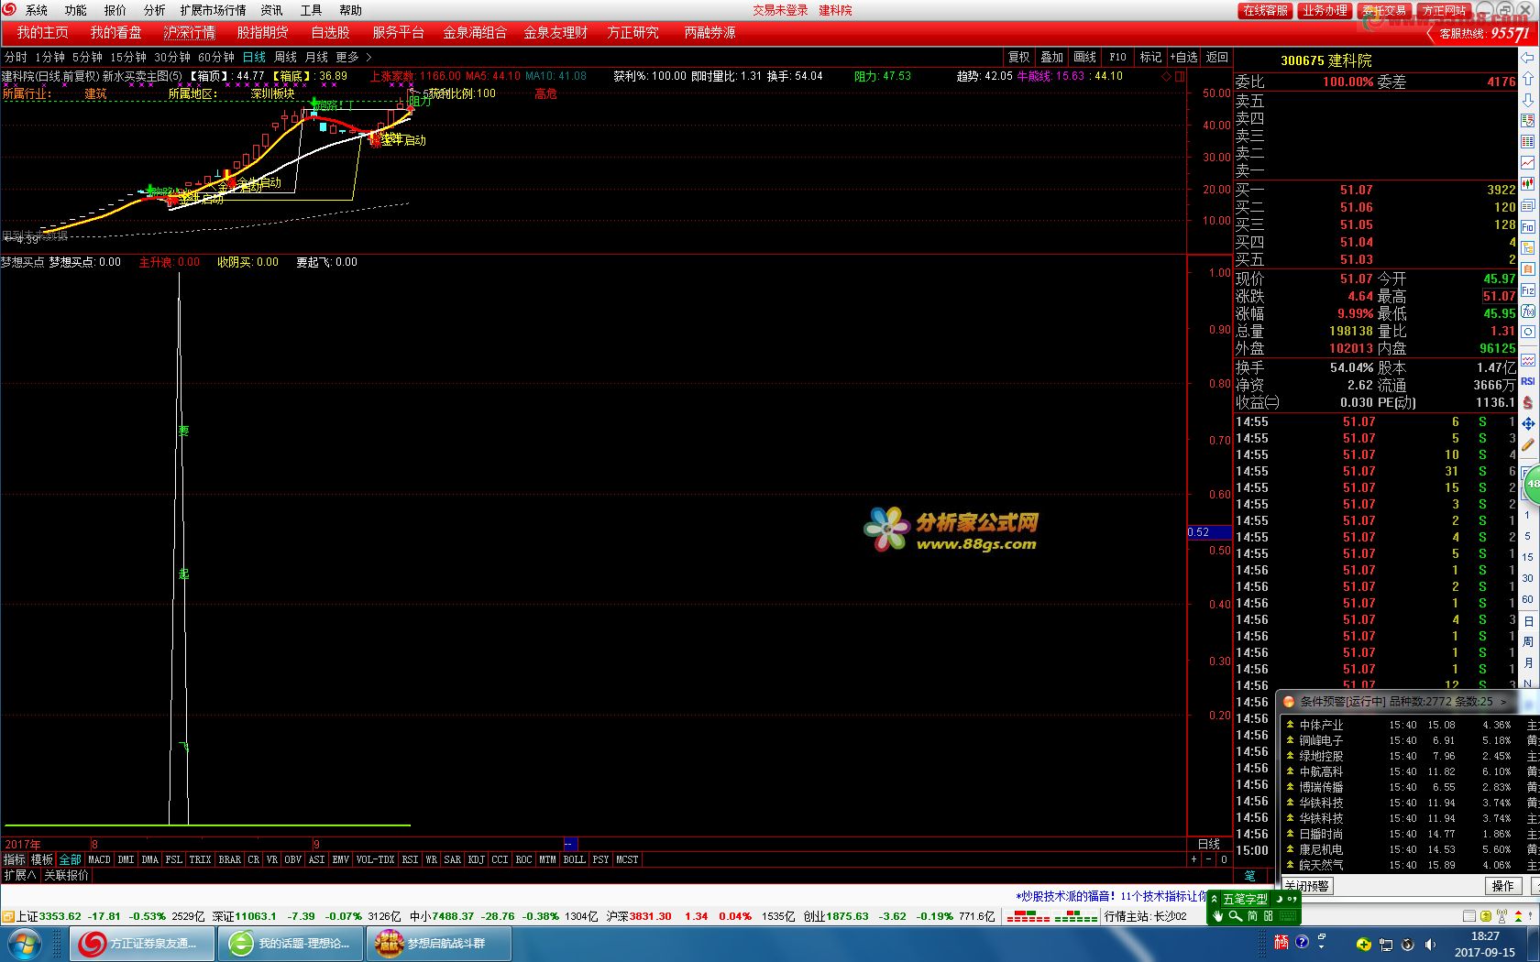Click the app logo icon in top-left

click(9, 9)
